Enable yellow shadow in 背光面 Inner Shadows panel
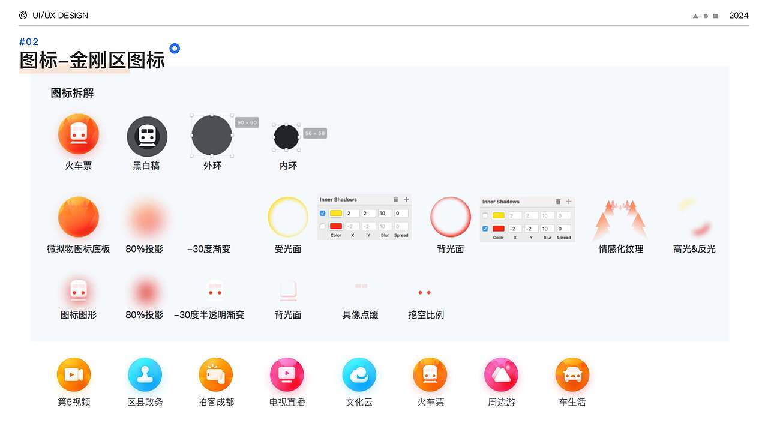This screenshot has height=432, width=768. click(x=485, y=215)
